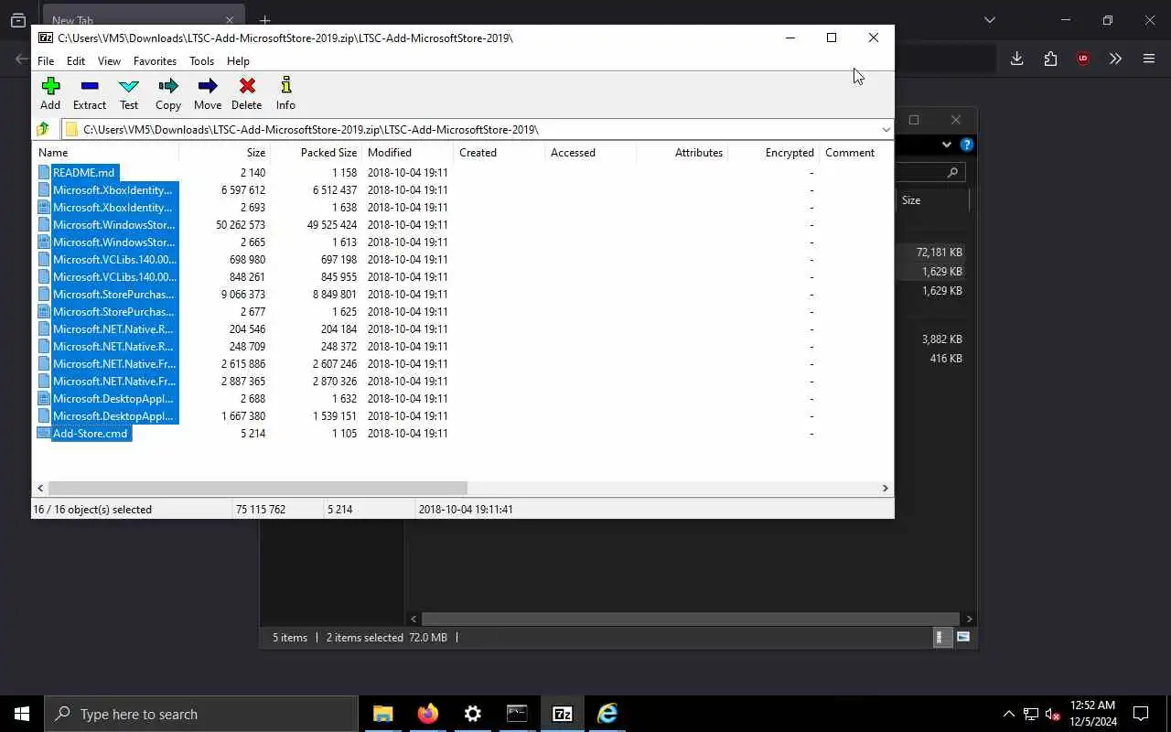
Task: Select the Add-Store.cmd file
Action: tap(90, 433)
